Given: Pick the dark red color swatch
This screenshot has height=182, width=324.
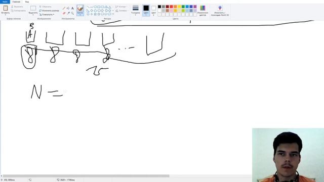Looking at the screenshot, I should click(x=168, y=7).
